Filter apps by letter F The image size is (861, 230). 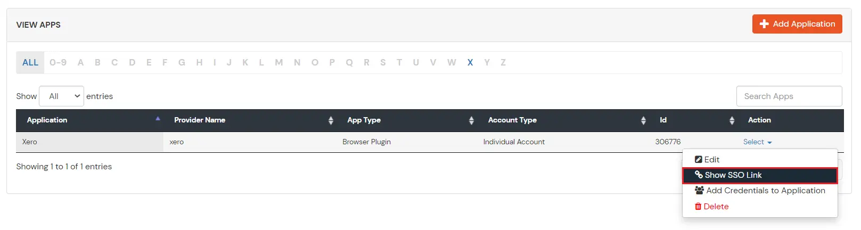click(x=165, y=62)
